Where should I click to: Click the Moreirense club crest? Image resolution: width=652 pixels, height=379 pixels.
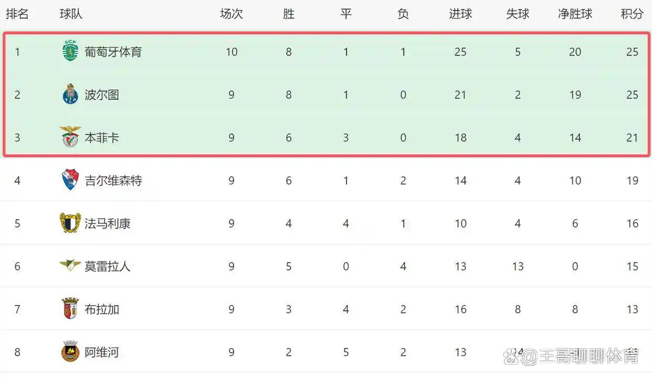click(70, 265)
